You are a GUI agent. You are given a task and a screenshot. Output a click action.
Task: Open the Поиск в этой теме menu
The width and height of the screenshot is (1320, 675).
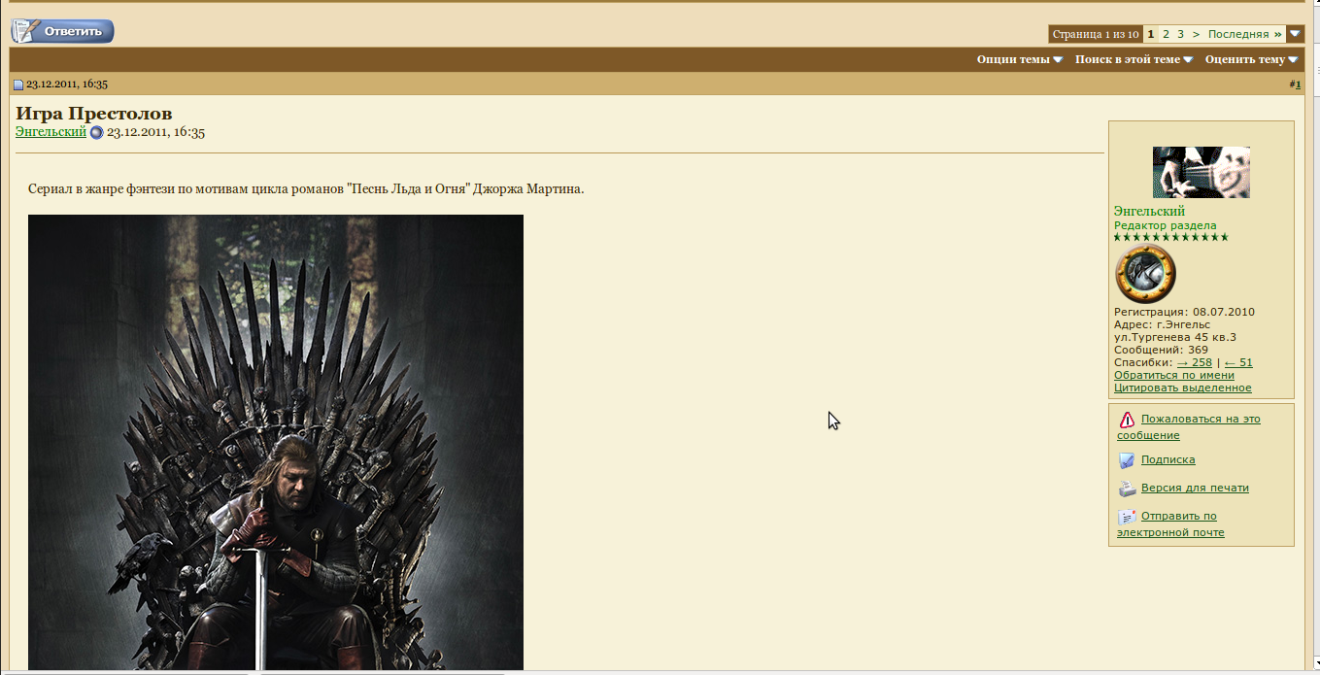(x=1134, y=59)
